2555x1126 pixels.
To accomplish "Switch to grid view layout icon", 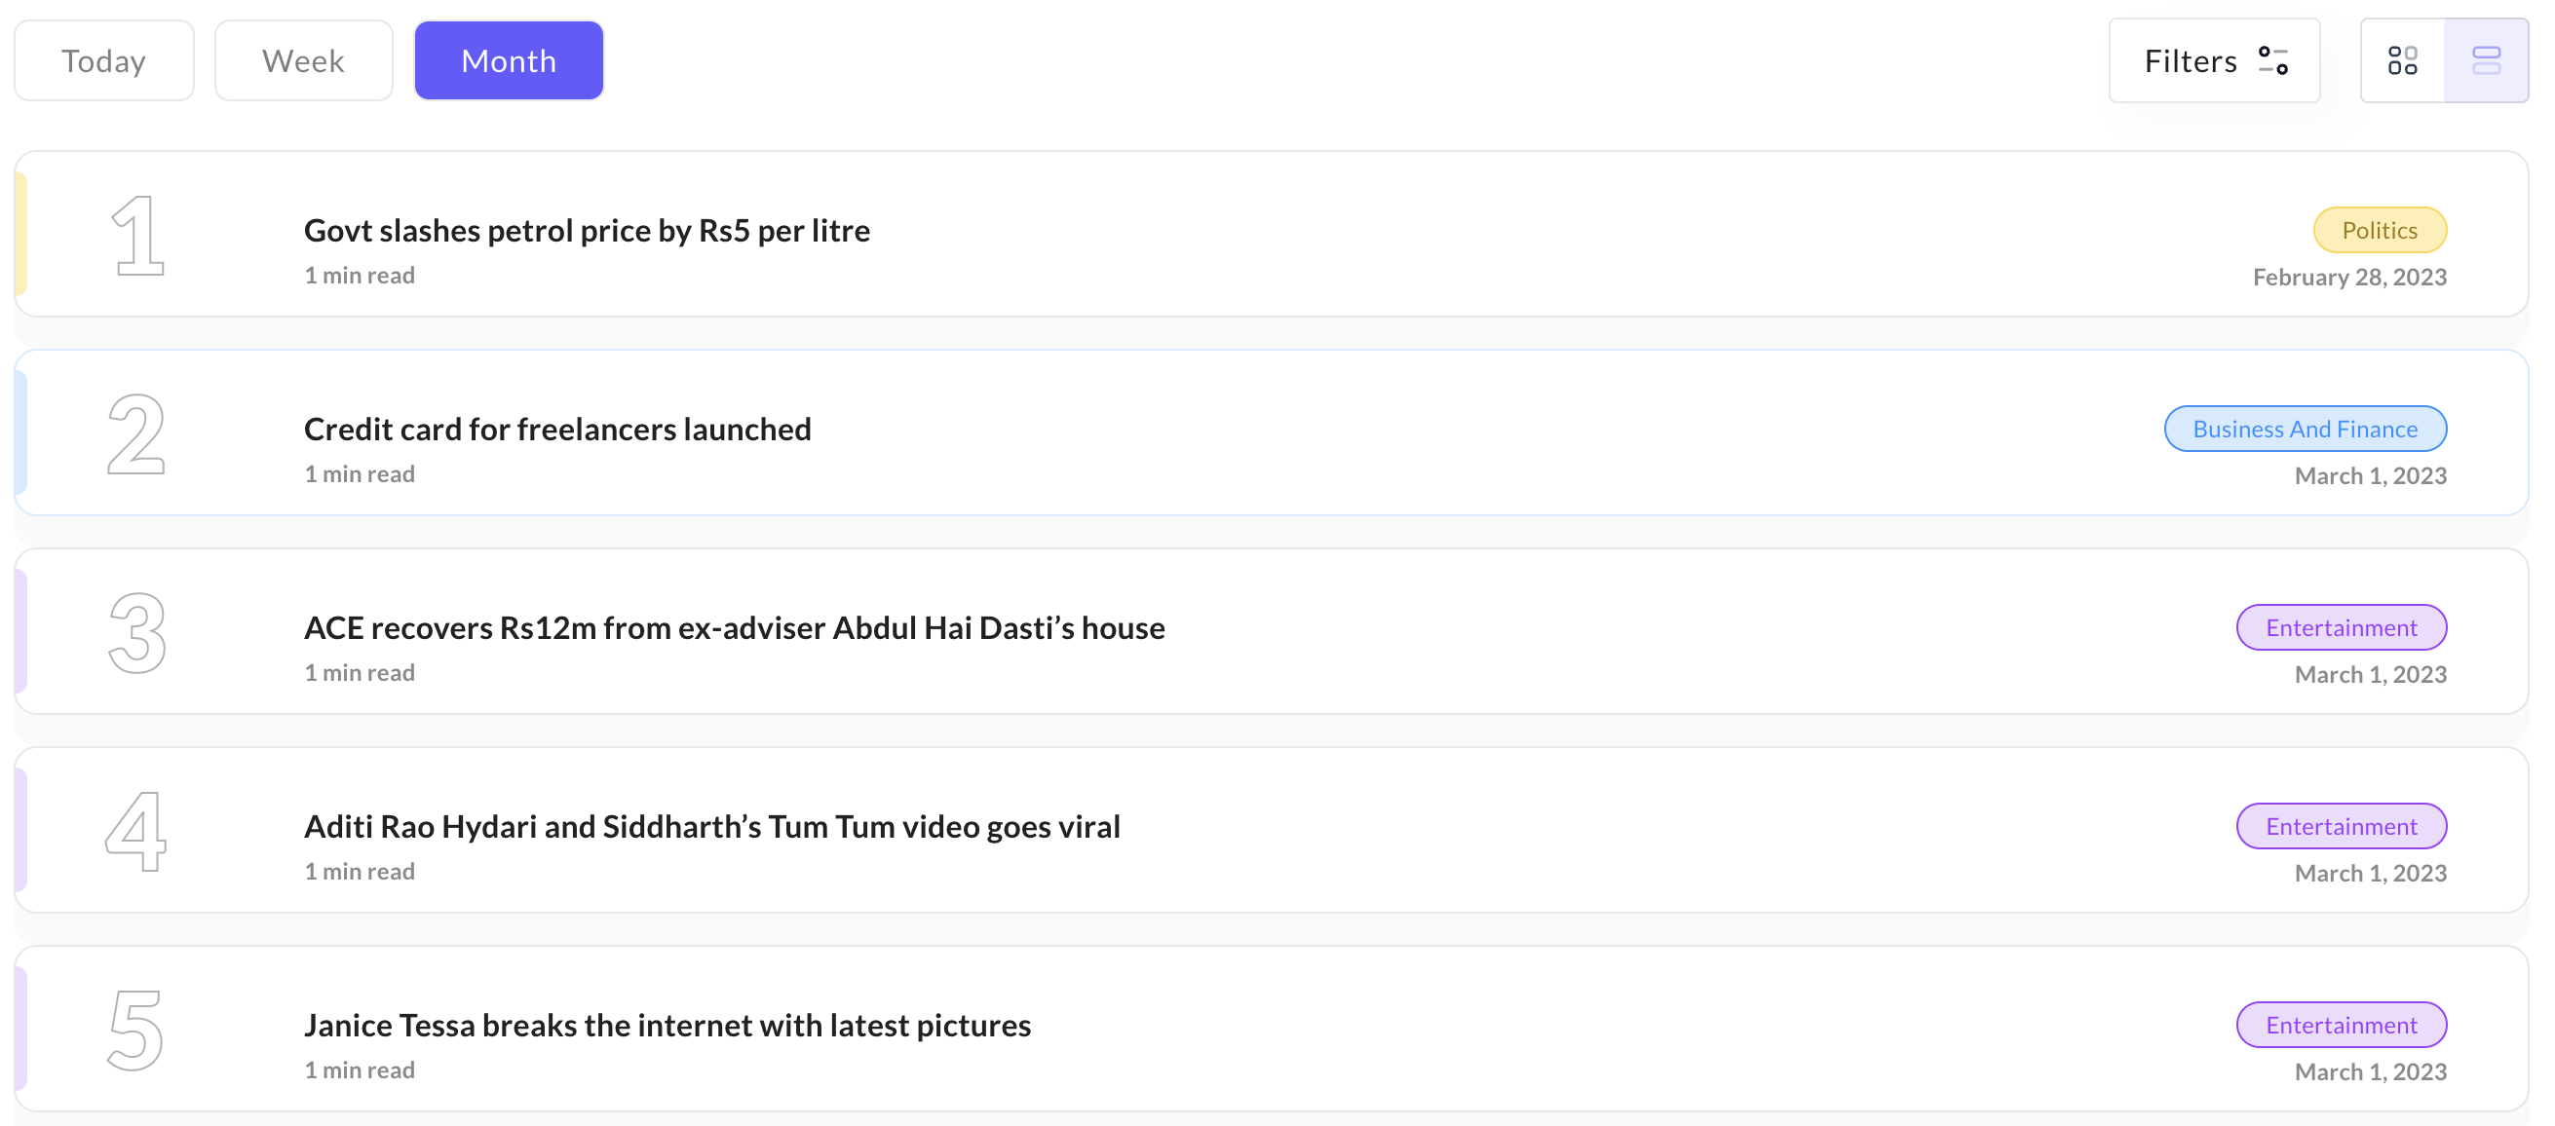I will [x=2401, y=60].
